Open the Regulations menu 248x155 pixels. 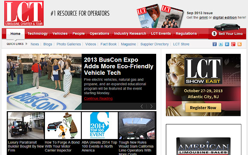[186, 34]
